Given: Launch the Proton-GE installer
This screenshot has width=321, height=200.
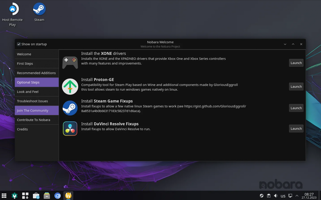Looking at the screenshot, I should pyautogui.click(x=296, y=86).
